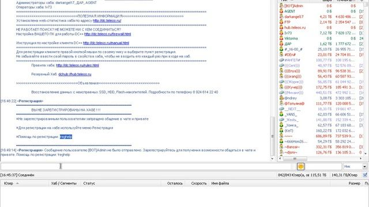Click the Viktorina bot user icon

281,38
